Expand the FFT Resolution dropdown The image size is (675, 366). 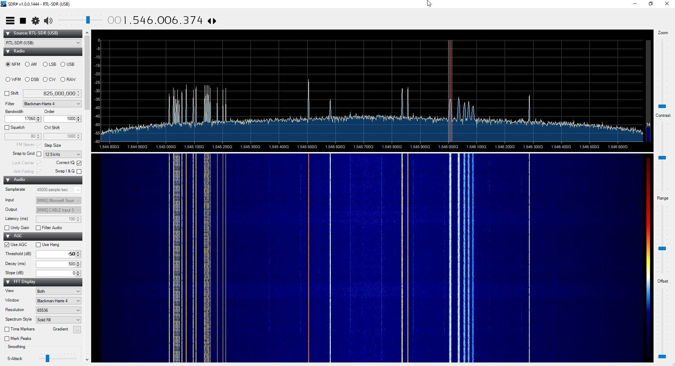(x=58, y=310)
